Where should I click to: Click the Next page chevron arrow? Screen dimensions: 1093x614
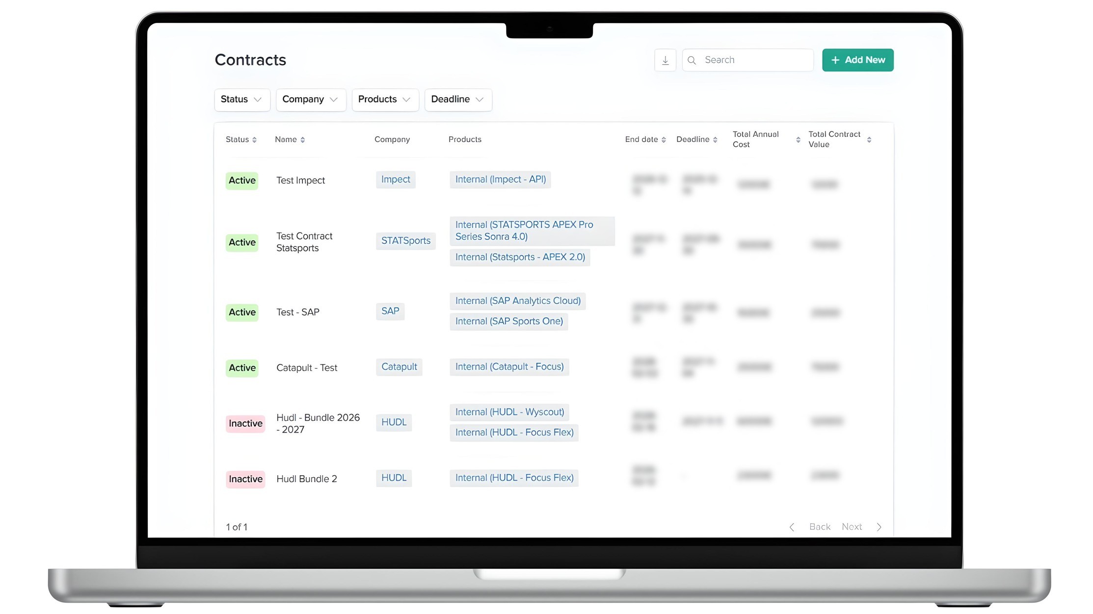tap(879, 527)
